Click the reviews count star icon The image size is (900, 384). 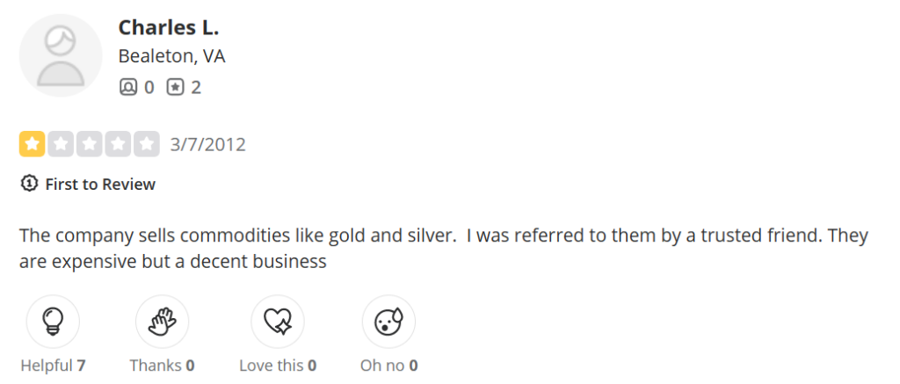point(175,87)
